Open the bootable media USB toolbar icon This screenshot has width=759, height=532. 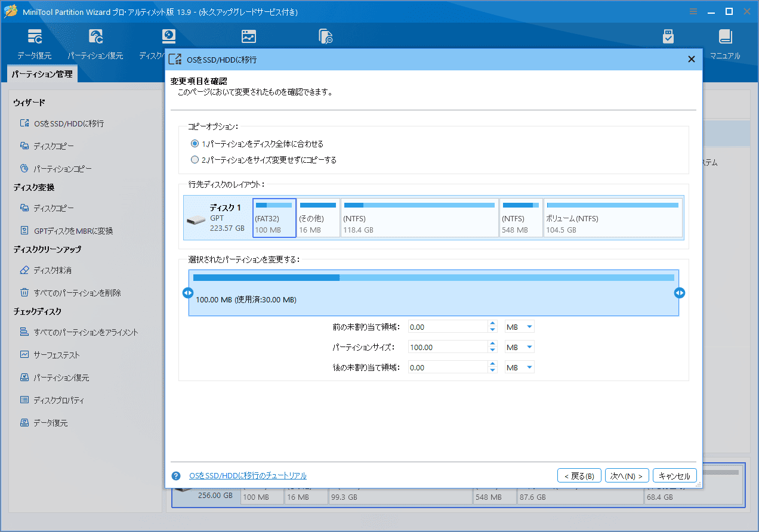click(668, 37)
